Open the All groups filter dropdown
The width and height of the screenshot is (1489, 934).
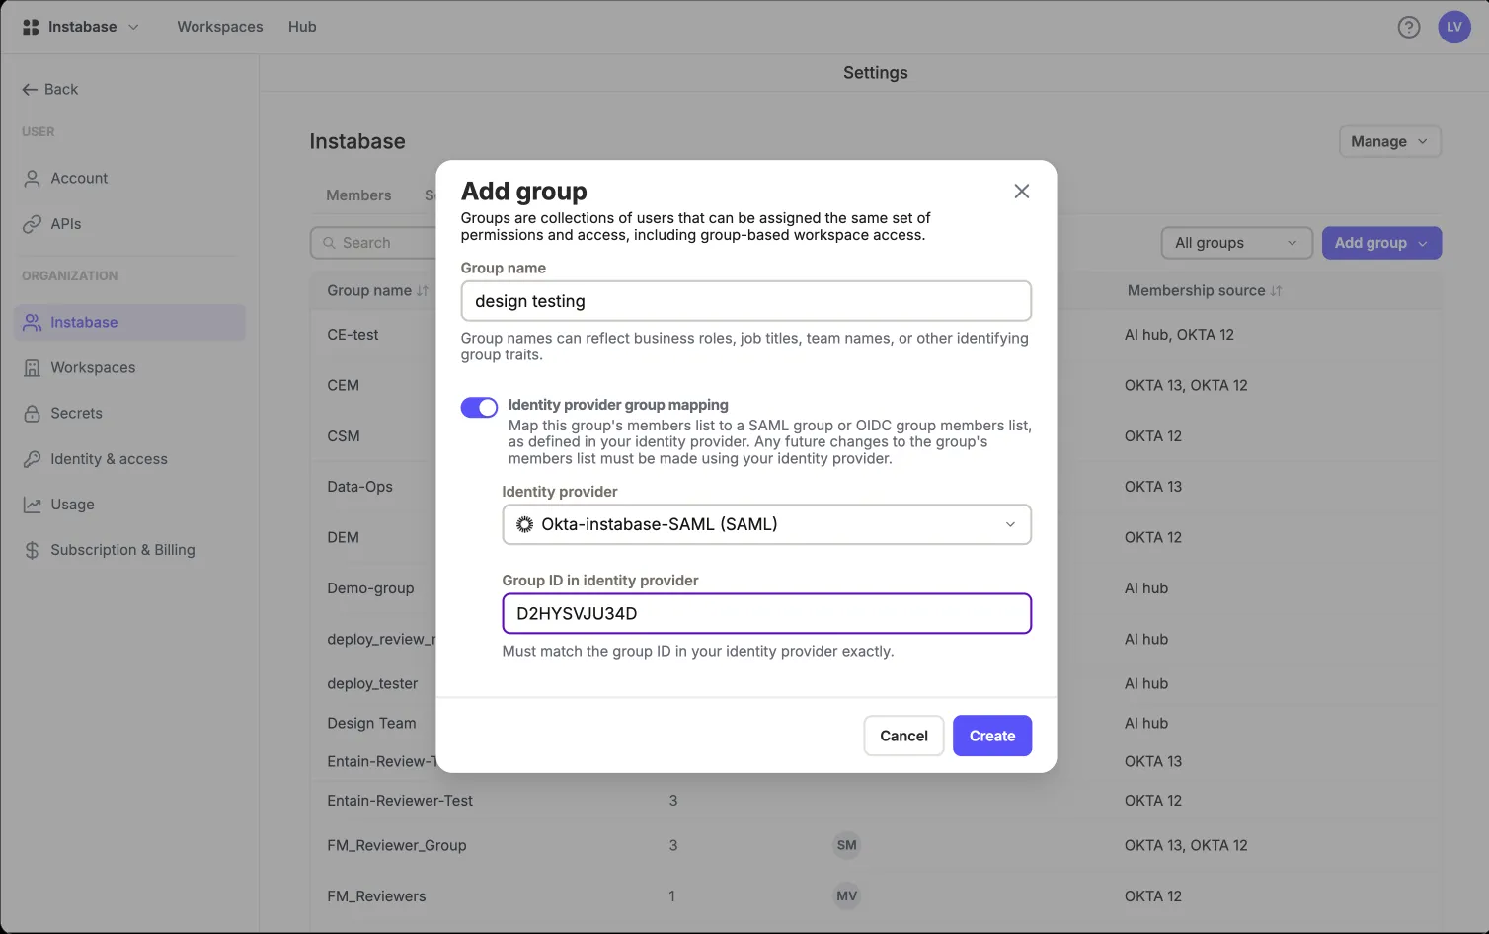[1236, 243]
